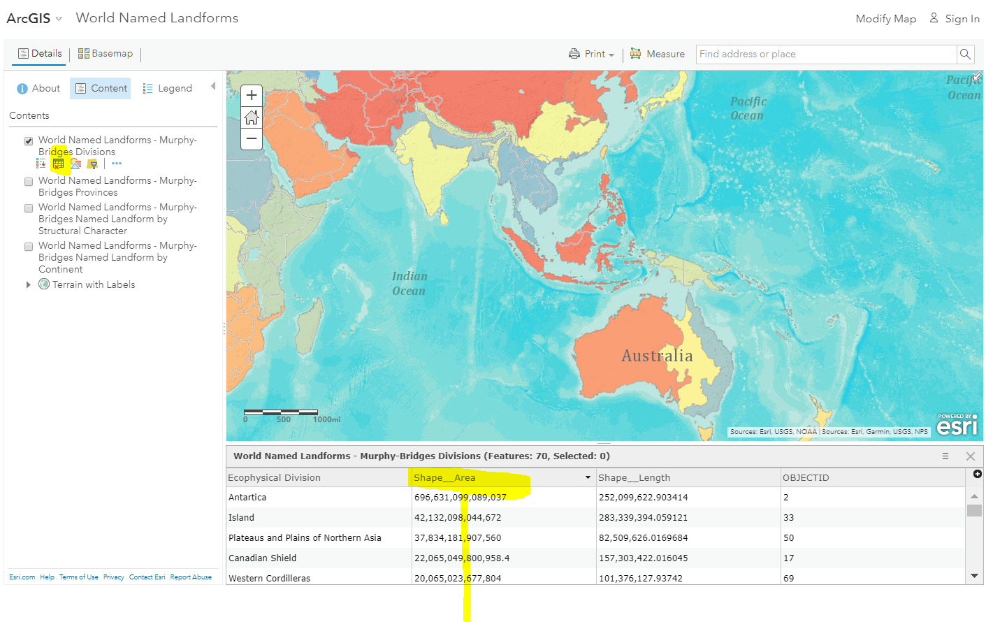Click Modify Map
The width and height of the screenshot is (986, 622).
(x=885, y=19)
